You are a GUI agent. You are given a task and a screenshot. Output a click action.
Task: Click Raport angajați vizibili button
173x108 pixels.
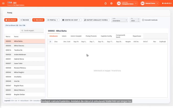[x=96, y=20]
